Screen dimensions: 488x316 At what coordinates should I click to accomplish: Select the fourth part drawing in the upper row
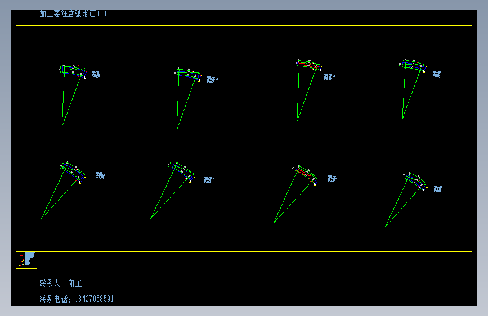(x=413, y=89)
